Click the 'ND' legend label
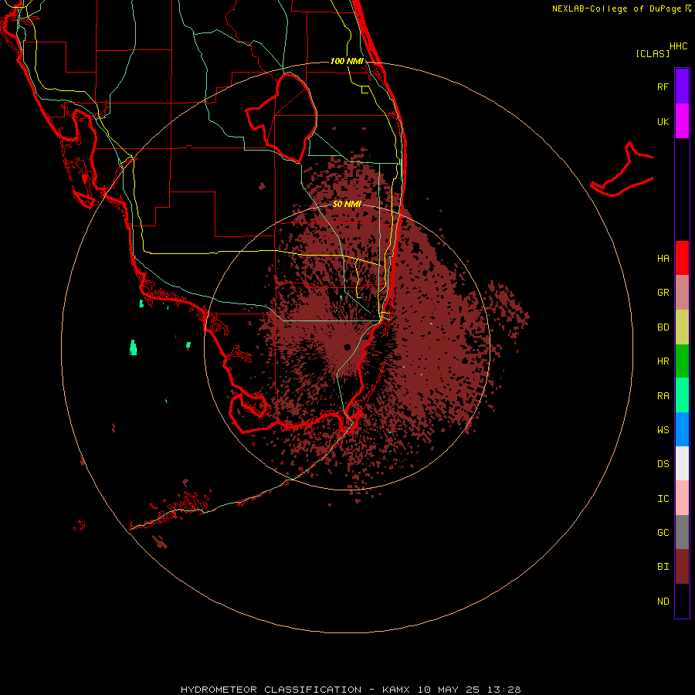The height and width of the screenshot is (695, 695). [663, 601]
